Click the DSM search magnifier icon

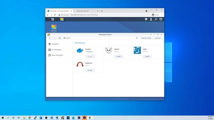pos(156,19)
